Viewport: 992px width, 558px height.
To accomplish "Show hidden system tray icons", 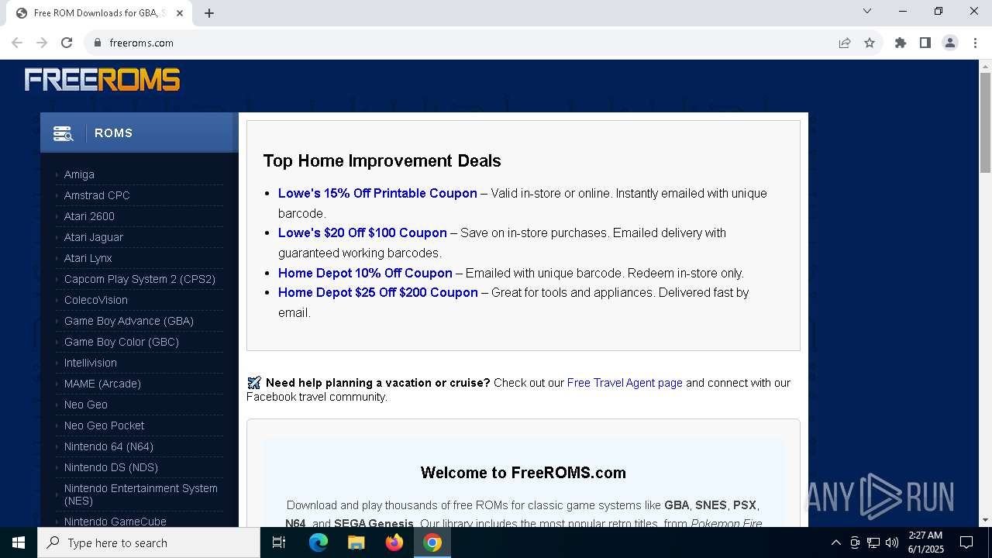I will point(835,542).
